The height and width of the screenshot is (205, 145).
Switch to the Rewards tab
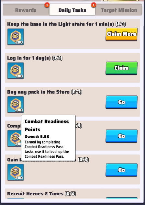click(26, 10)
